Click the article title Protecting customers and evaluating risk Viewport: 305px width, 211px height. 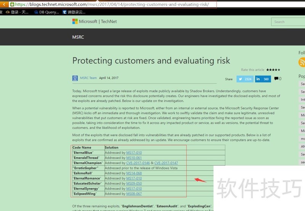tap(151, 61)
